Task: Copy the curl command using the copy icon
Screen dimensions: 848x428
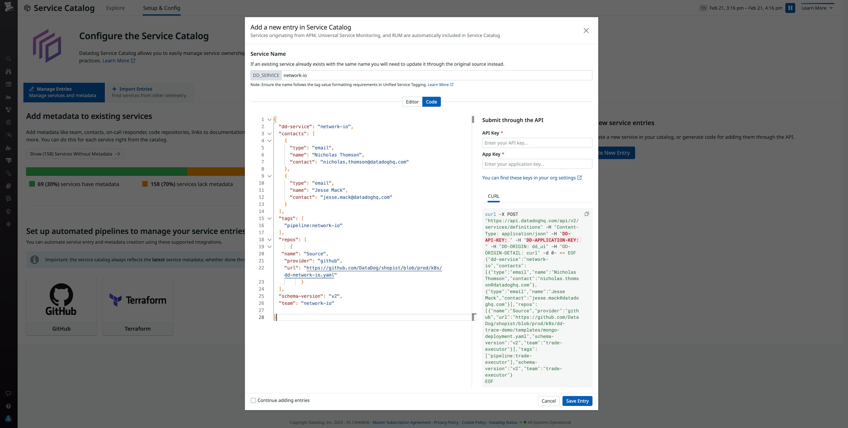Action: point(587,214)
